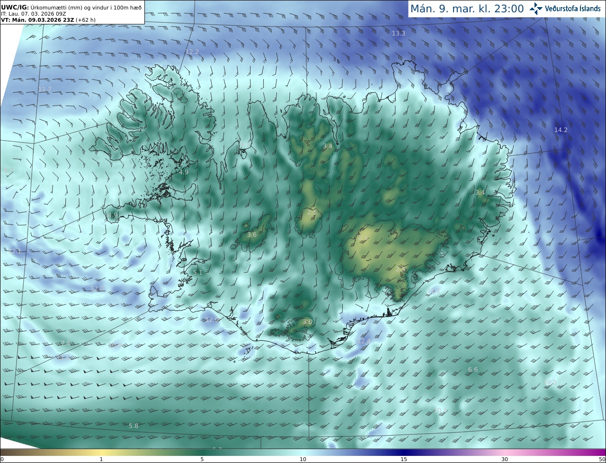Click the color scale tick label 0
This screenshot has width=606, height=463.
coord(2,459)
